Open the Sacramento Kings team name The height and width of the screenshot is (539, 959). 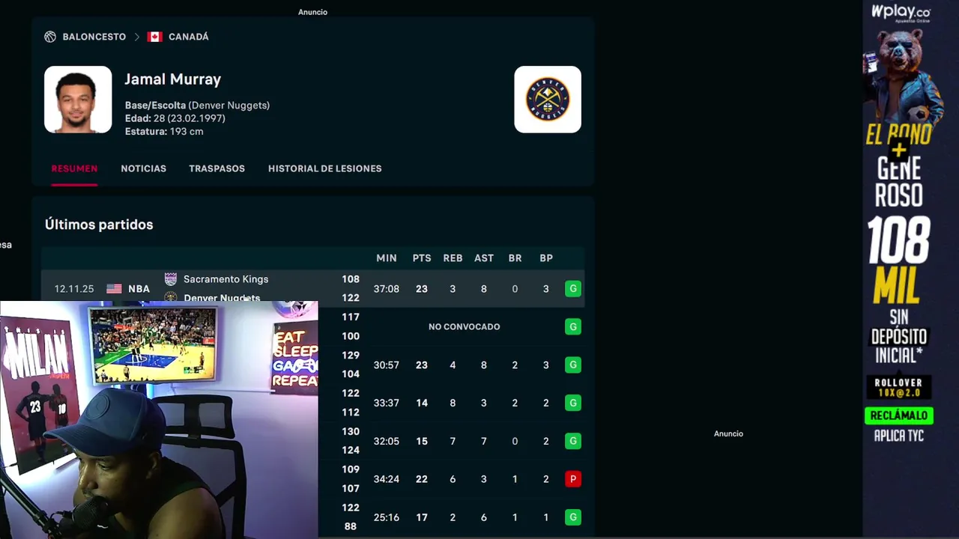226,279
